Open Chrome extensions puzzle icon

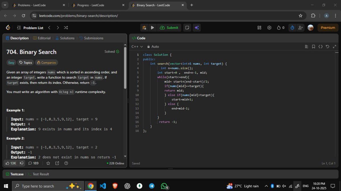313,16
